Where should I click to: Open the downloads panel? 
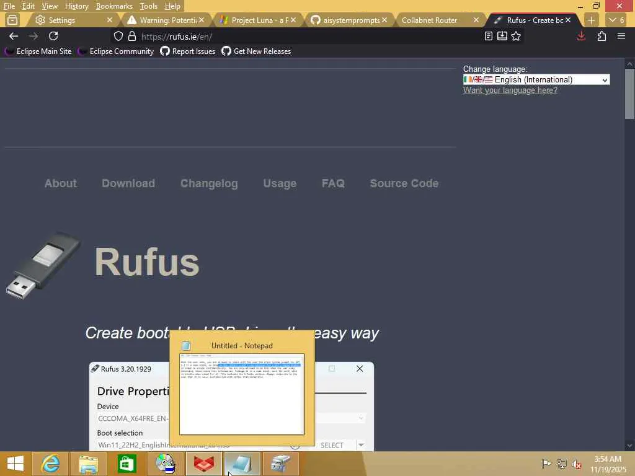(581, 37)
